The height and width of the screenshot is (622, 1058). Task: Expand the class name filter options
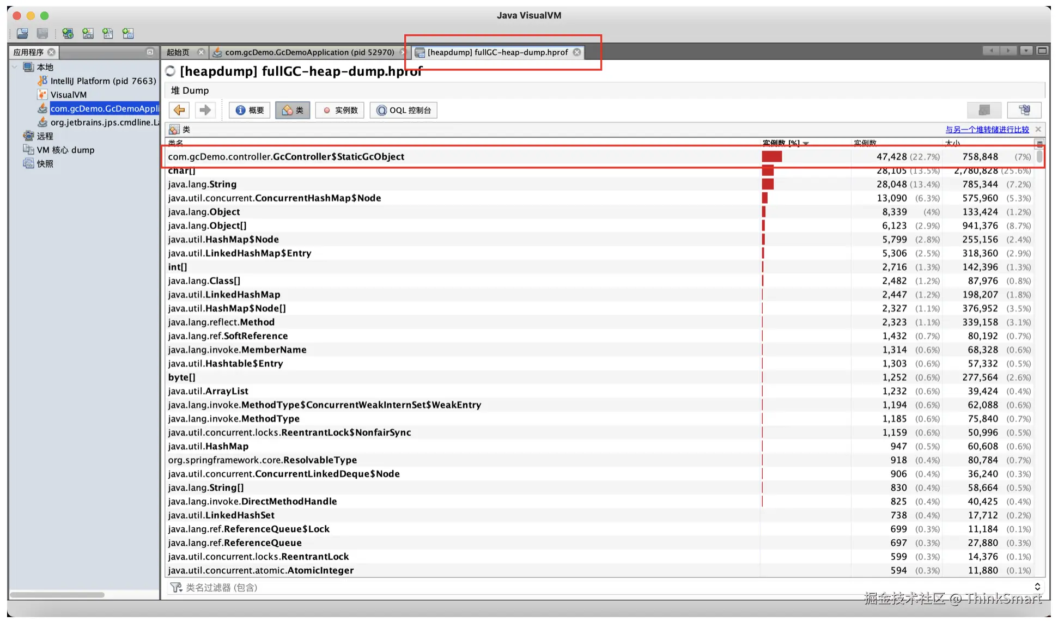click(x=1037, y=587)
